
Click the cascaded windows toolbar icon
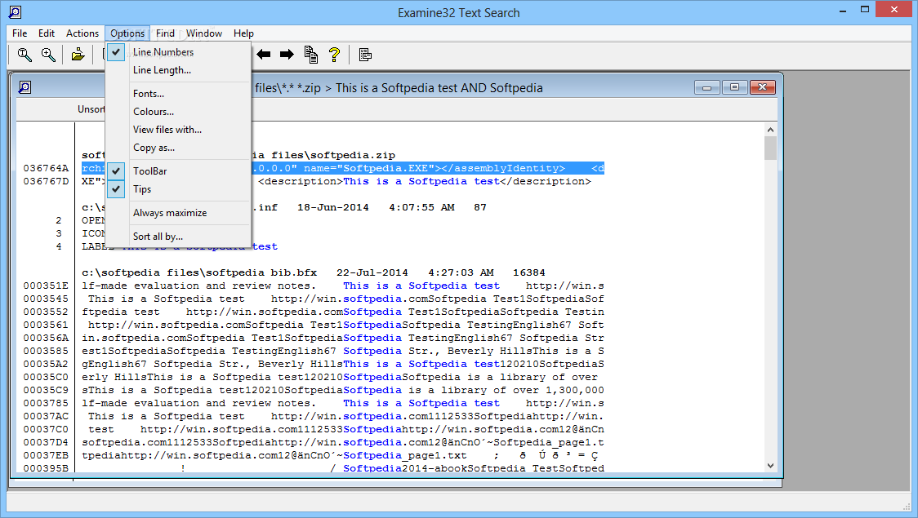[365, 55]
